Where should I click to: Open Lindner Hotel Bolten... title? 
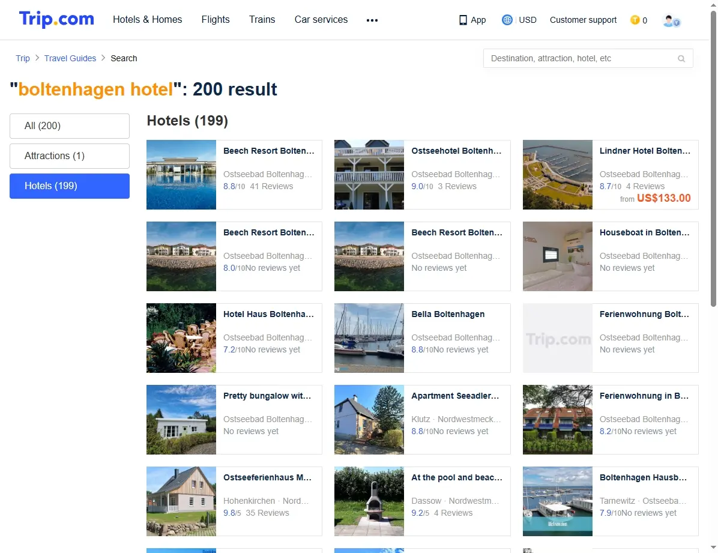pyautogui.click(x=645, y=151)
